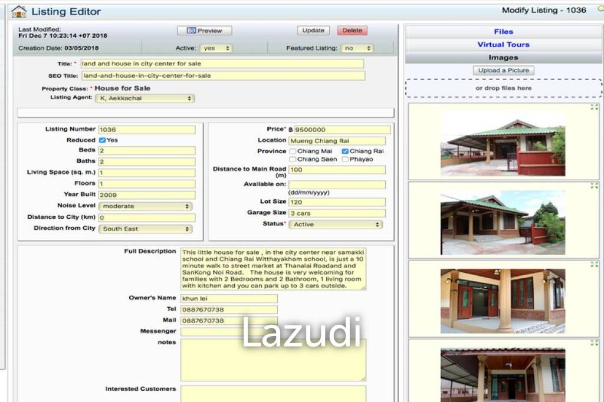Screen dimensions: 604x402
Task: Click the notes text area
Action: (x=274, y=360)
